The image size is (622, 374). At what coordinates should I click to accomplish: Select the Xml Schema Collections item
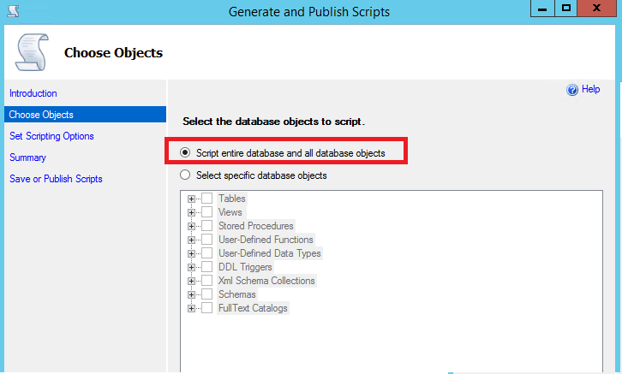266,281
